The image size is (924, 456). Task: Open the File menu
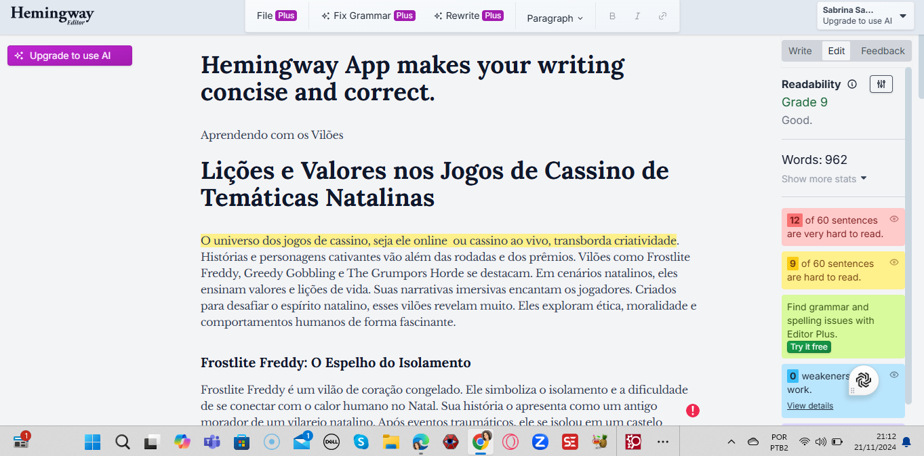pyautogui.click(x=277, y=16)
